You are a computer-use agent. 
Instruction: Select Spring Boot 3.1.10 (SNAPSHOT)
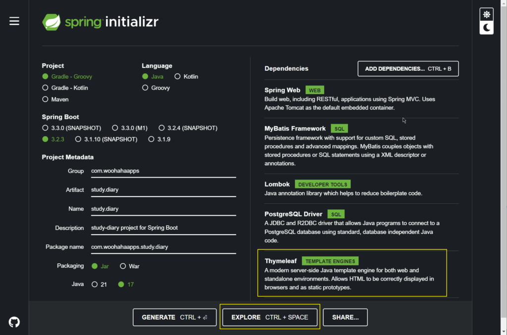[x=106, y=139]
